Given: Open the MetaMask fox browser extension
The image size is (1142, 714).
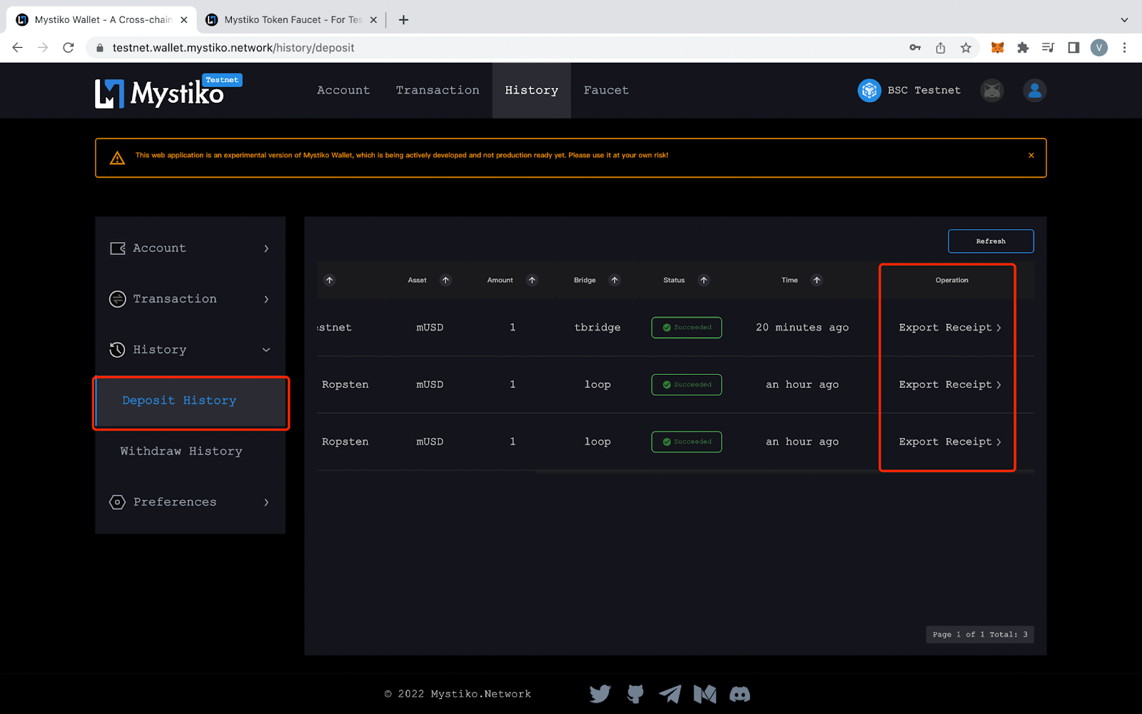Looking at the screenshot, I should tap(998, 48).
